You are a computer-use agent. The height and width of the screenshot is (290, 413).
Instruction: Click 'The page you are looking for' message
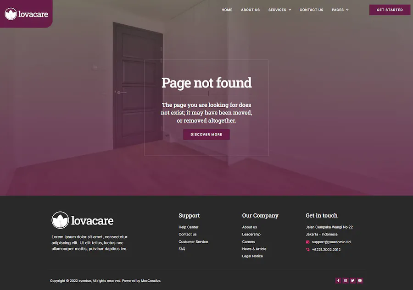[x=206, y=113]
